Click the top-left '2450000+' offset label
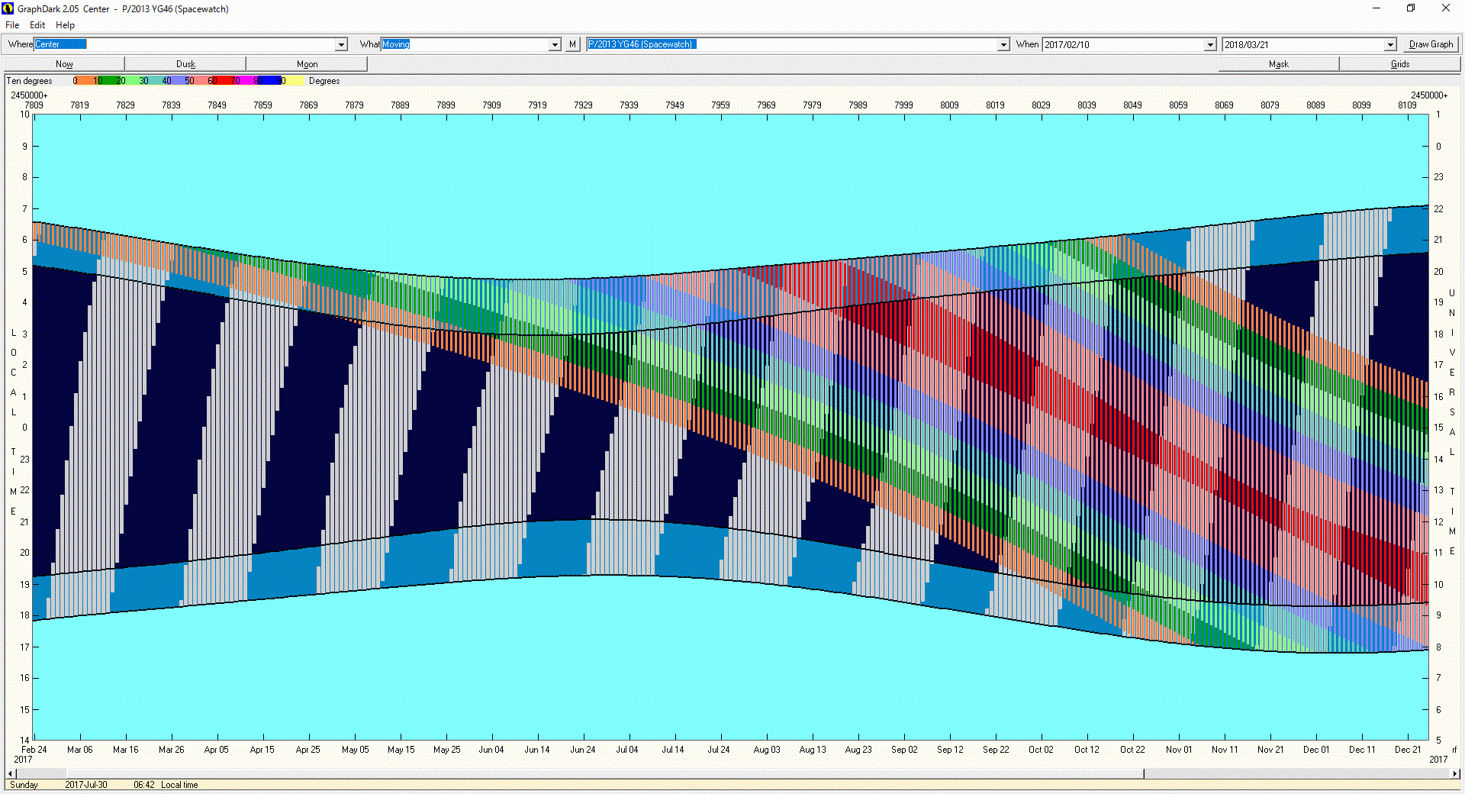 coord(29,95)
